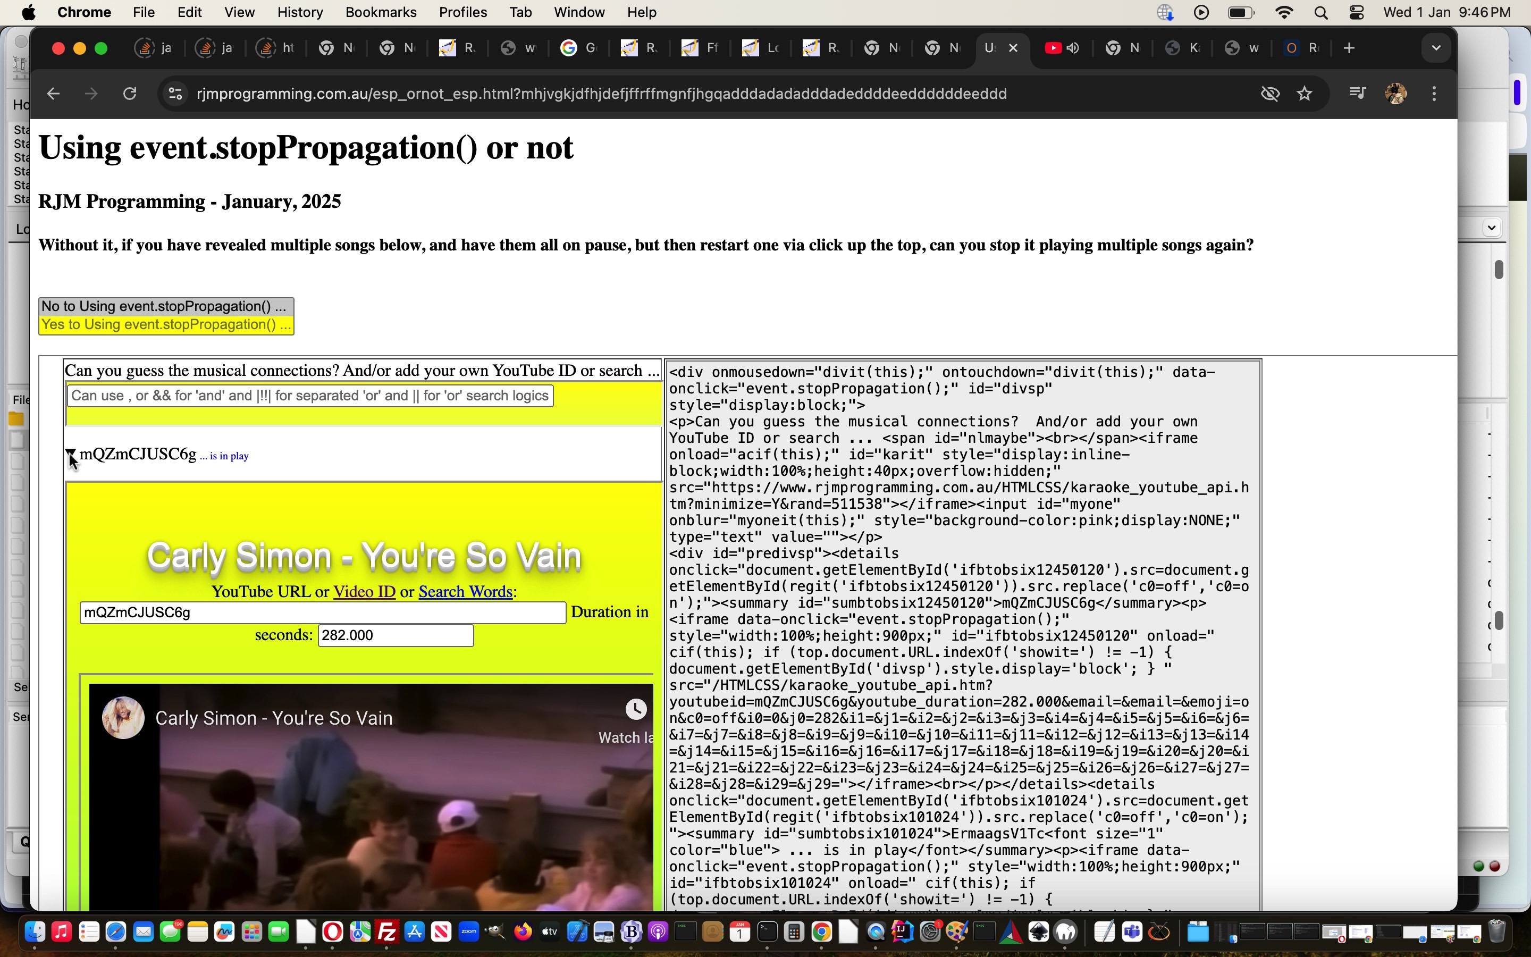1531x957 pixels.
Task: Open Chrome's three-dot menu
Action: (x=1434, y=94)
